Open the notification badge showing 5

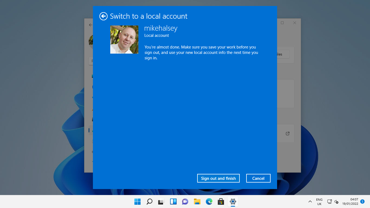click(x=362, y=201)
